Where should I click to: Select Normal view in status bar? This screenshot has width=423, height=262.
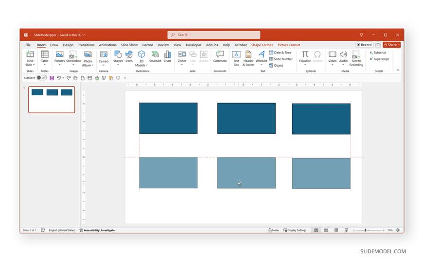[x=316, y=230]
